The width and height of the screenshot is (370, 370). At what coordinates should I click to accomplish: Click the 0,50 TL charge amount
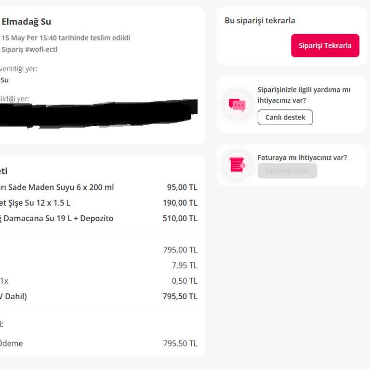(x=185, y=280)
